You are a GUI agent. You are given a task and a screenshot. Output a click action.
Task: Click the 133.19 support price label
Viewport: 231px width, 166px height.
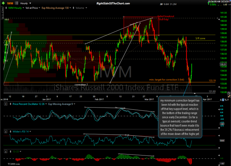coord(212,80)
